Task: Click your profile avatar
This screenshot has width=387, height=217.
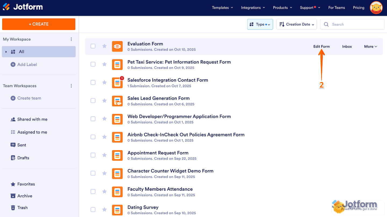Action: click(x=376, y=8)
